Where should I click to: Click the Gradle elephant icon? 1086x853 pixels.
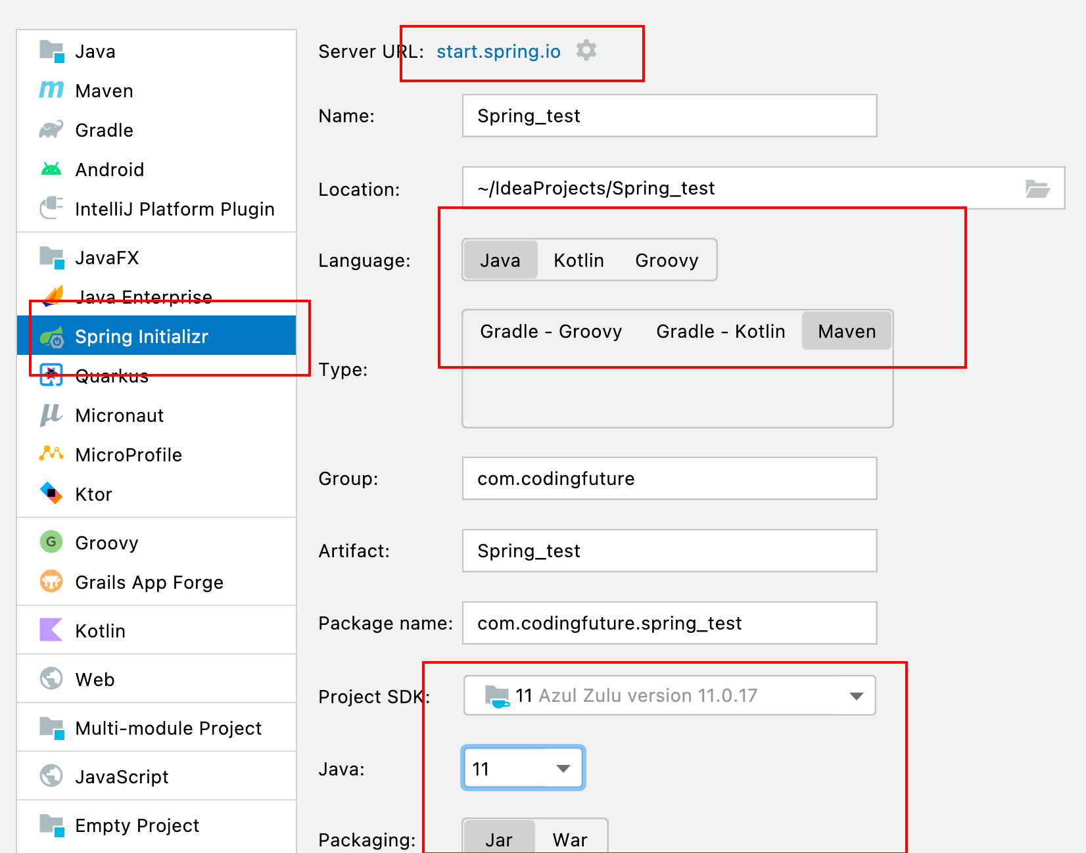(51, 129)
